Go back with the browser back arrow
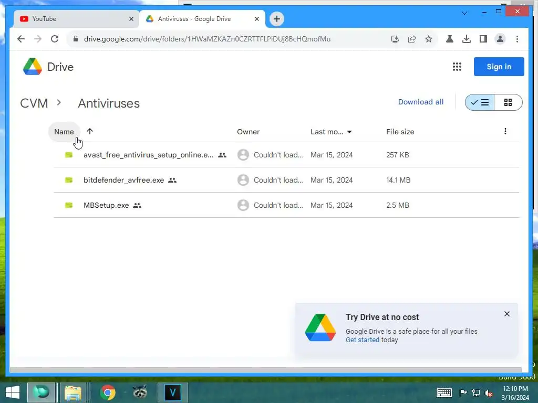538x403 pixels. (x=21, y=39)
